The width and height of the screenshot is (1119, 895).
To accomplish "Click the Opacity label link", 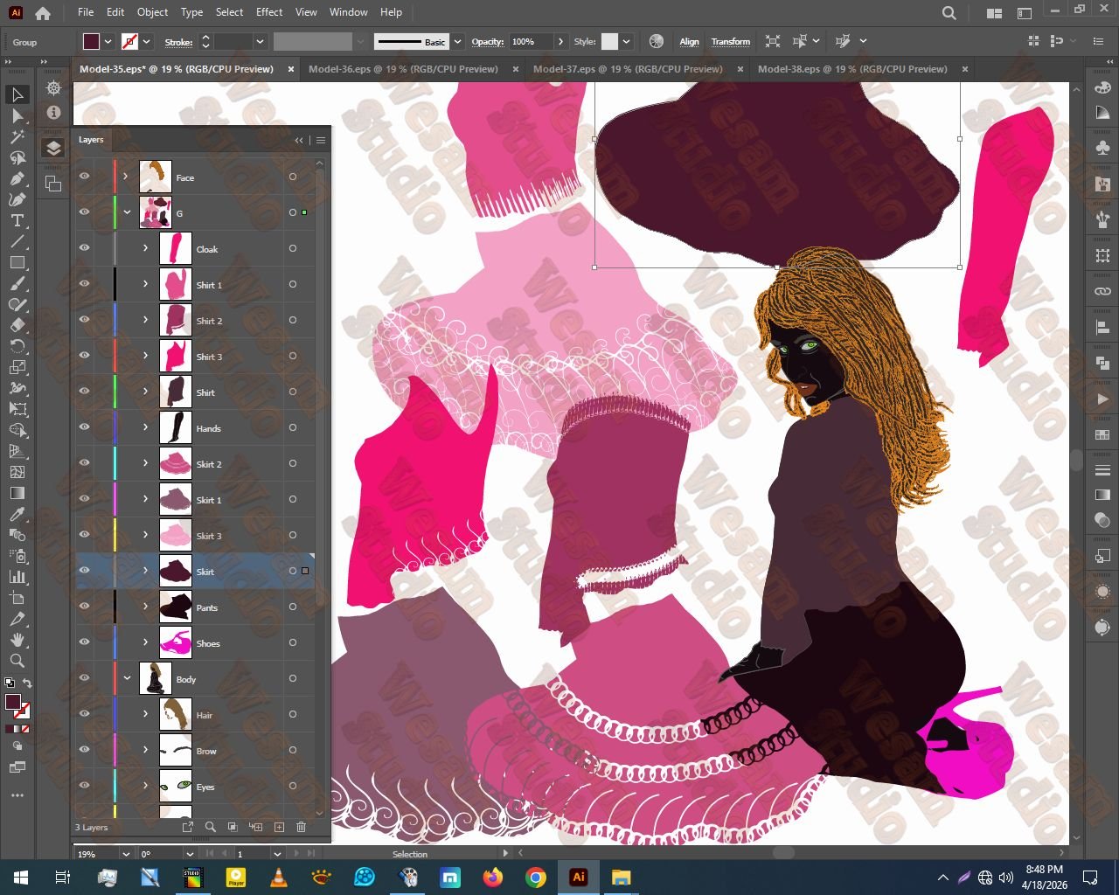I will coord(488,41).
